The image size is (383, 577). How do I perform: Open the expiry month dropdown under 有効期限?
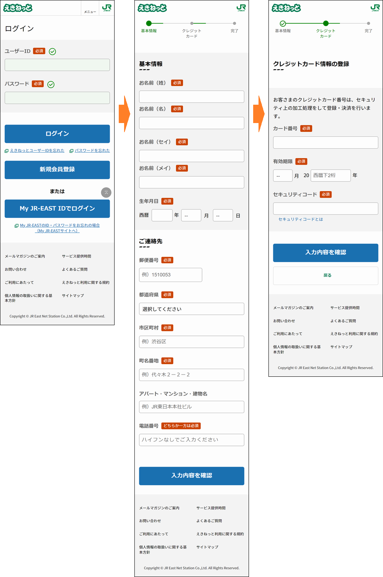pos(283,176)
